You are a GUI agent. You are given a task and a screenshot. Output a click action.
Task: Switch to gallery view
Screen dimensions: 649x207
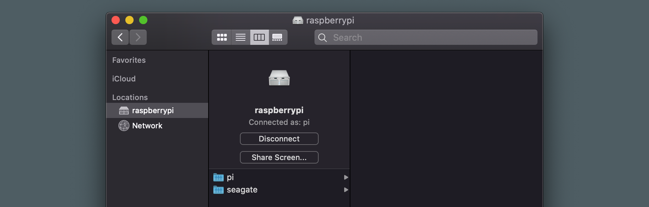pyautogui.click(x=278, y=37)
